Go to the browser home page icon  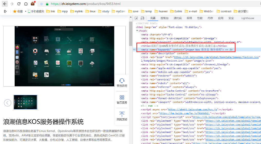(x=26, y=4)
